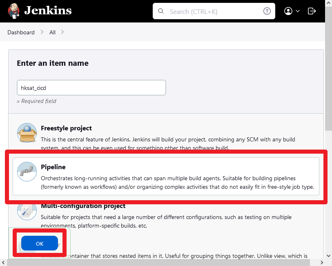Select the Pipeline pipe icon
The width and height of the screenshot is (332, 266).
[27, 172]
